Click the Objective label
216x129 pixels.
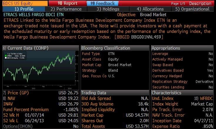[126, 15]
